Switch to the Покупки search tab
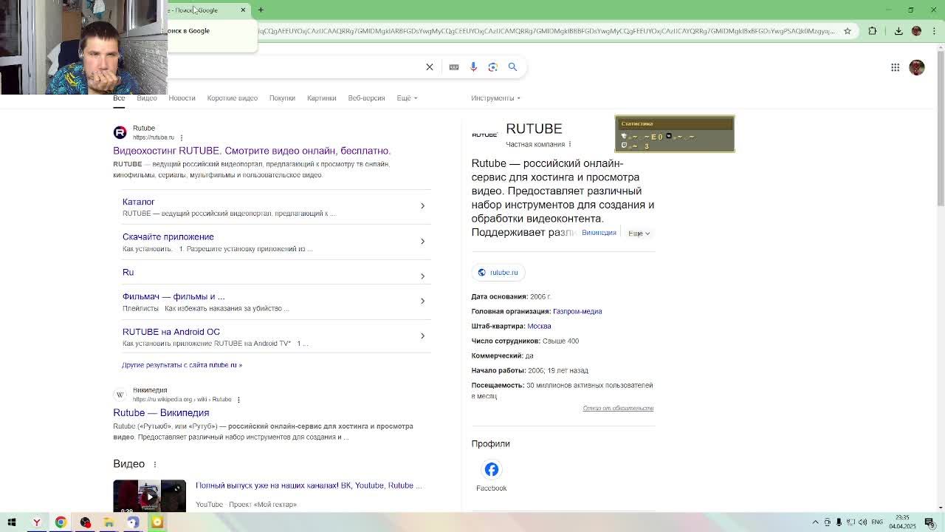Screen dimensions: 945x532 click(x=282, y=98)
